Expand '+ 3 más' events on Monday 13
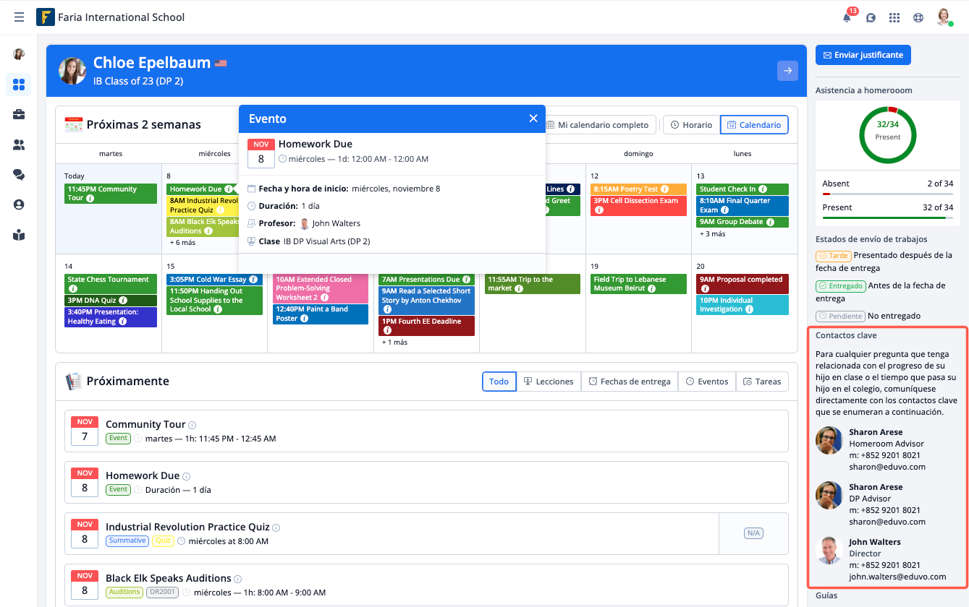This screenshot has width=969, height=607. point(712,234)
